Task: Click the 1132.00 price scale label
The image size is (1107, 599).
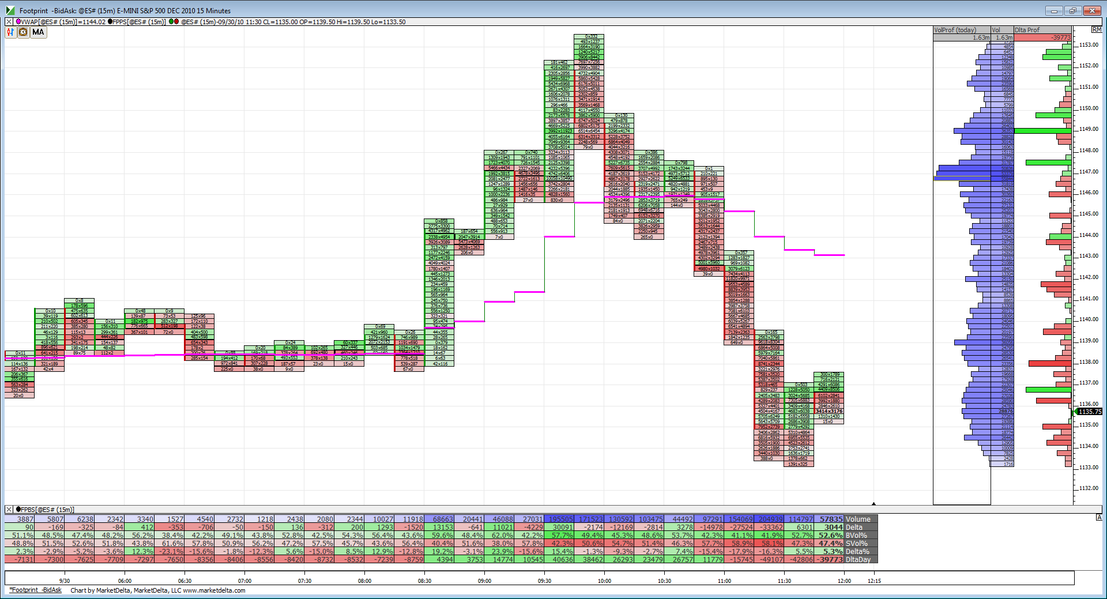Action: [1089, 488]
